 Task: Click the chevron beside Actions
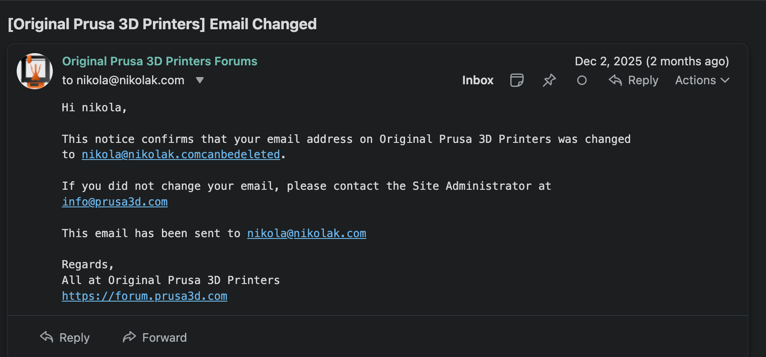pos(725,80)
